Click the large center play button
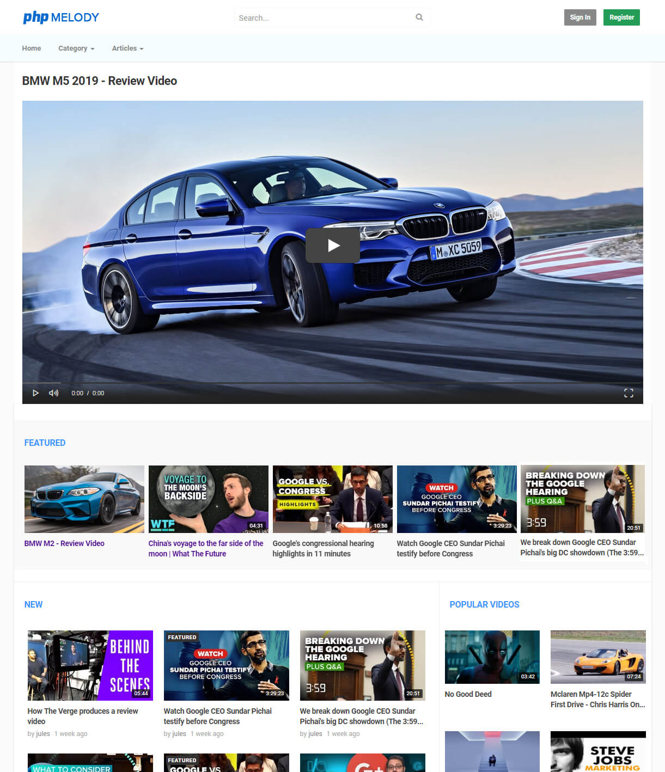Image resolution: width=665 pixels, height=772 pixels. pos(333,246)
